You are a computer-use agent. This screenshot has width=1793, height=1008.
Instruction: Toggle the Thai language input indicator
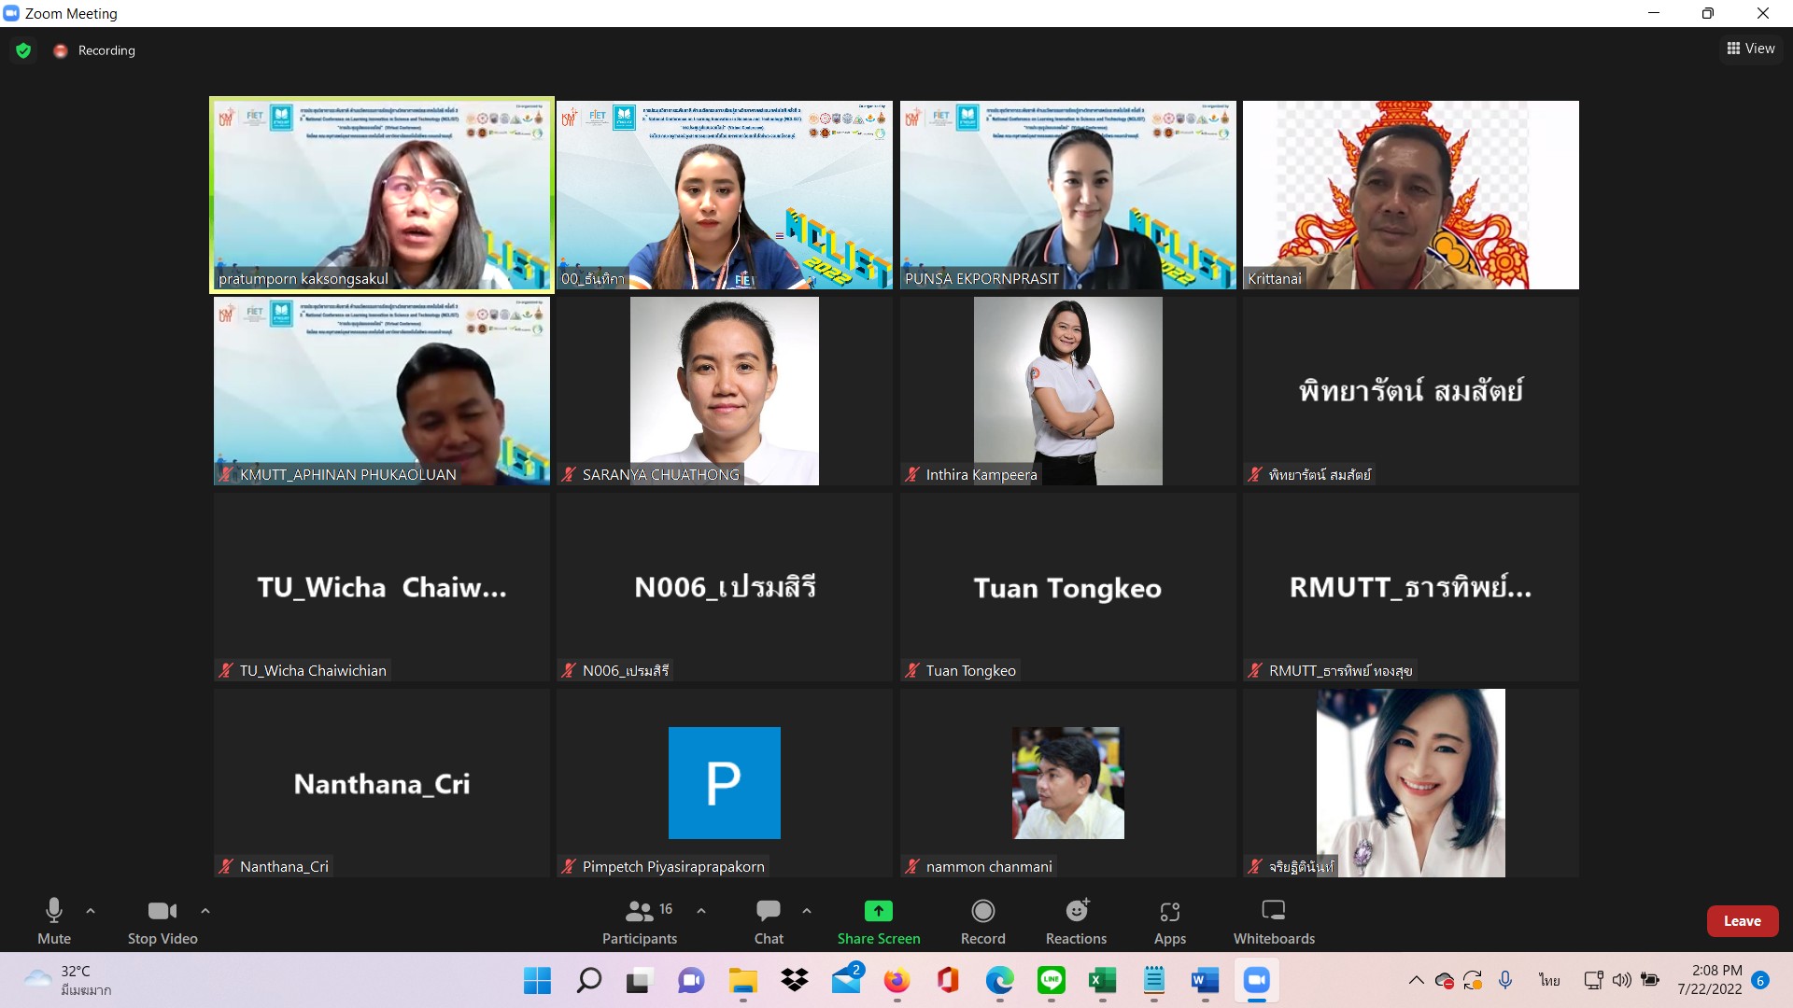point(1549,980)
